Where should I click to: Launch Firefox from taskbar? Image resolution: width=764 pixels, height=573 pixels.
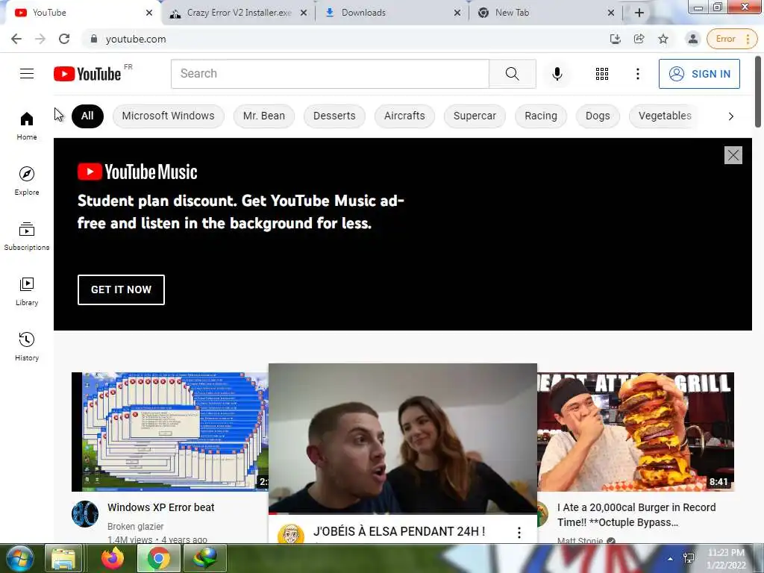[x=112, y=558]
